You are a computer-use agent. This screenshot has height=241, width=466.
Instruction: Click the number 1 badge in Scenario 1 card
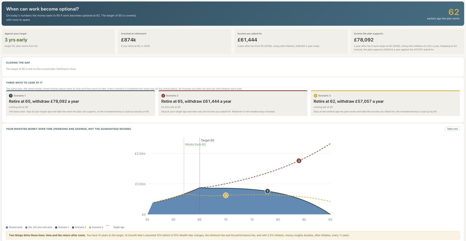pos(11,96)
